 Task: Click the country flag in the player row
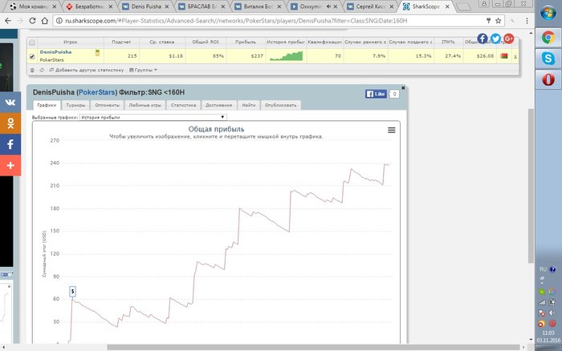504,56
